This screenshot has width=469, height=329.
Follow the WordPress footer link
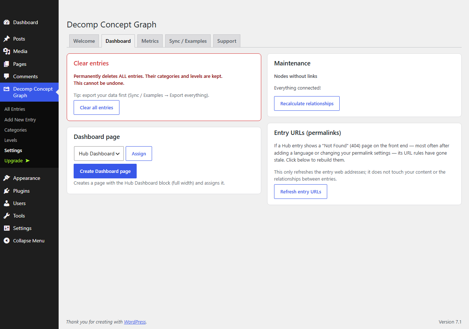[135, 322]
